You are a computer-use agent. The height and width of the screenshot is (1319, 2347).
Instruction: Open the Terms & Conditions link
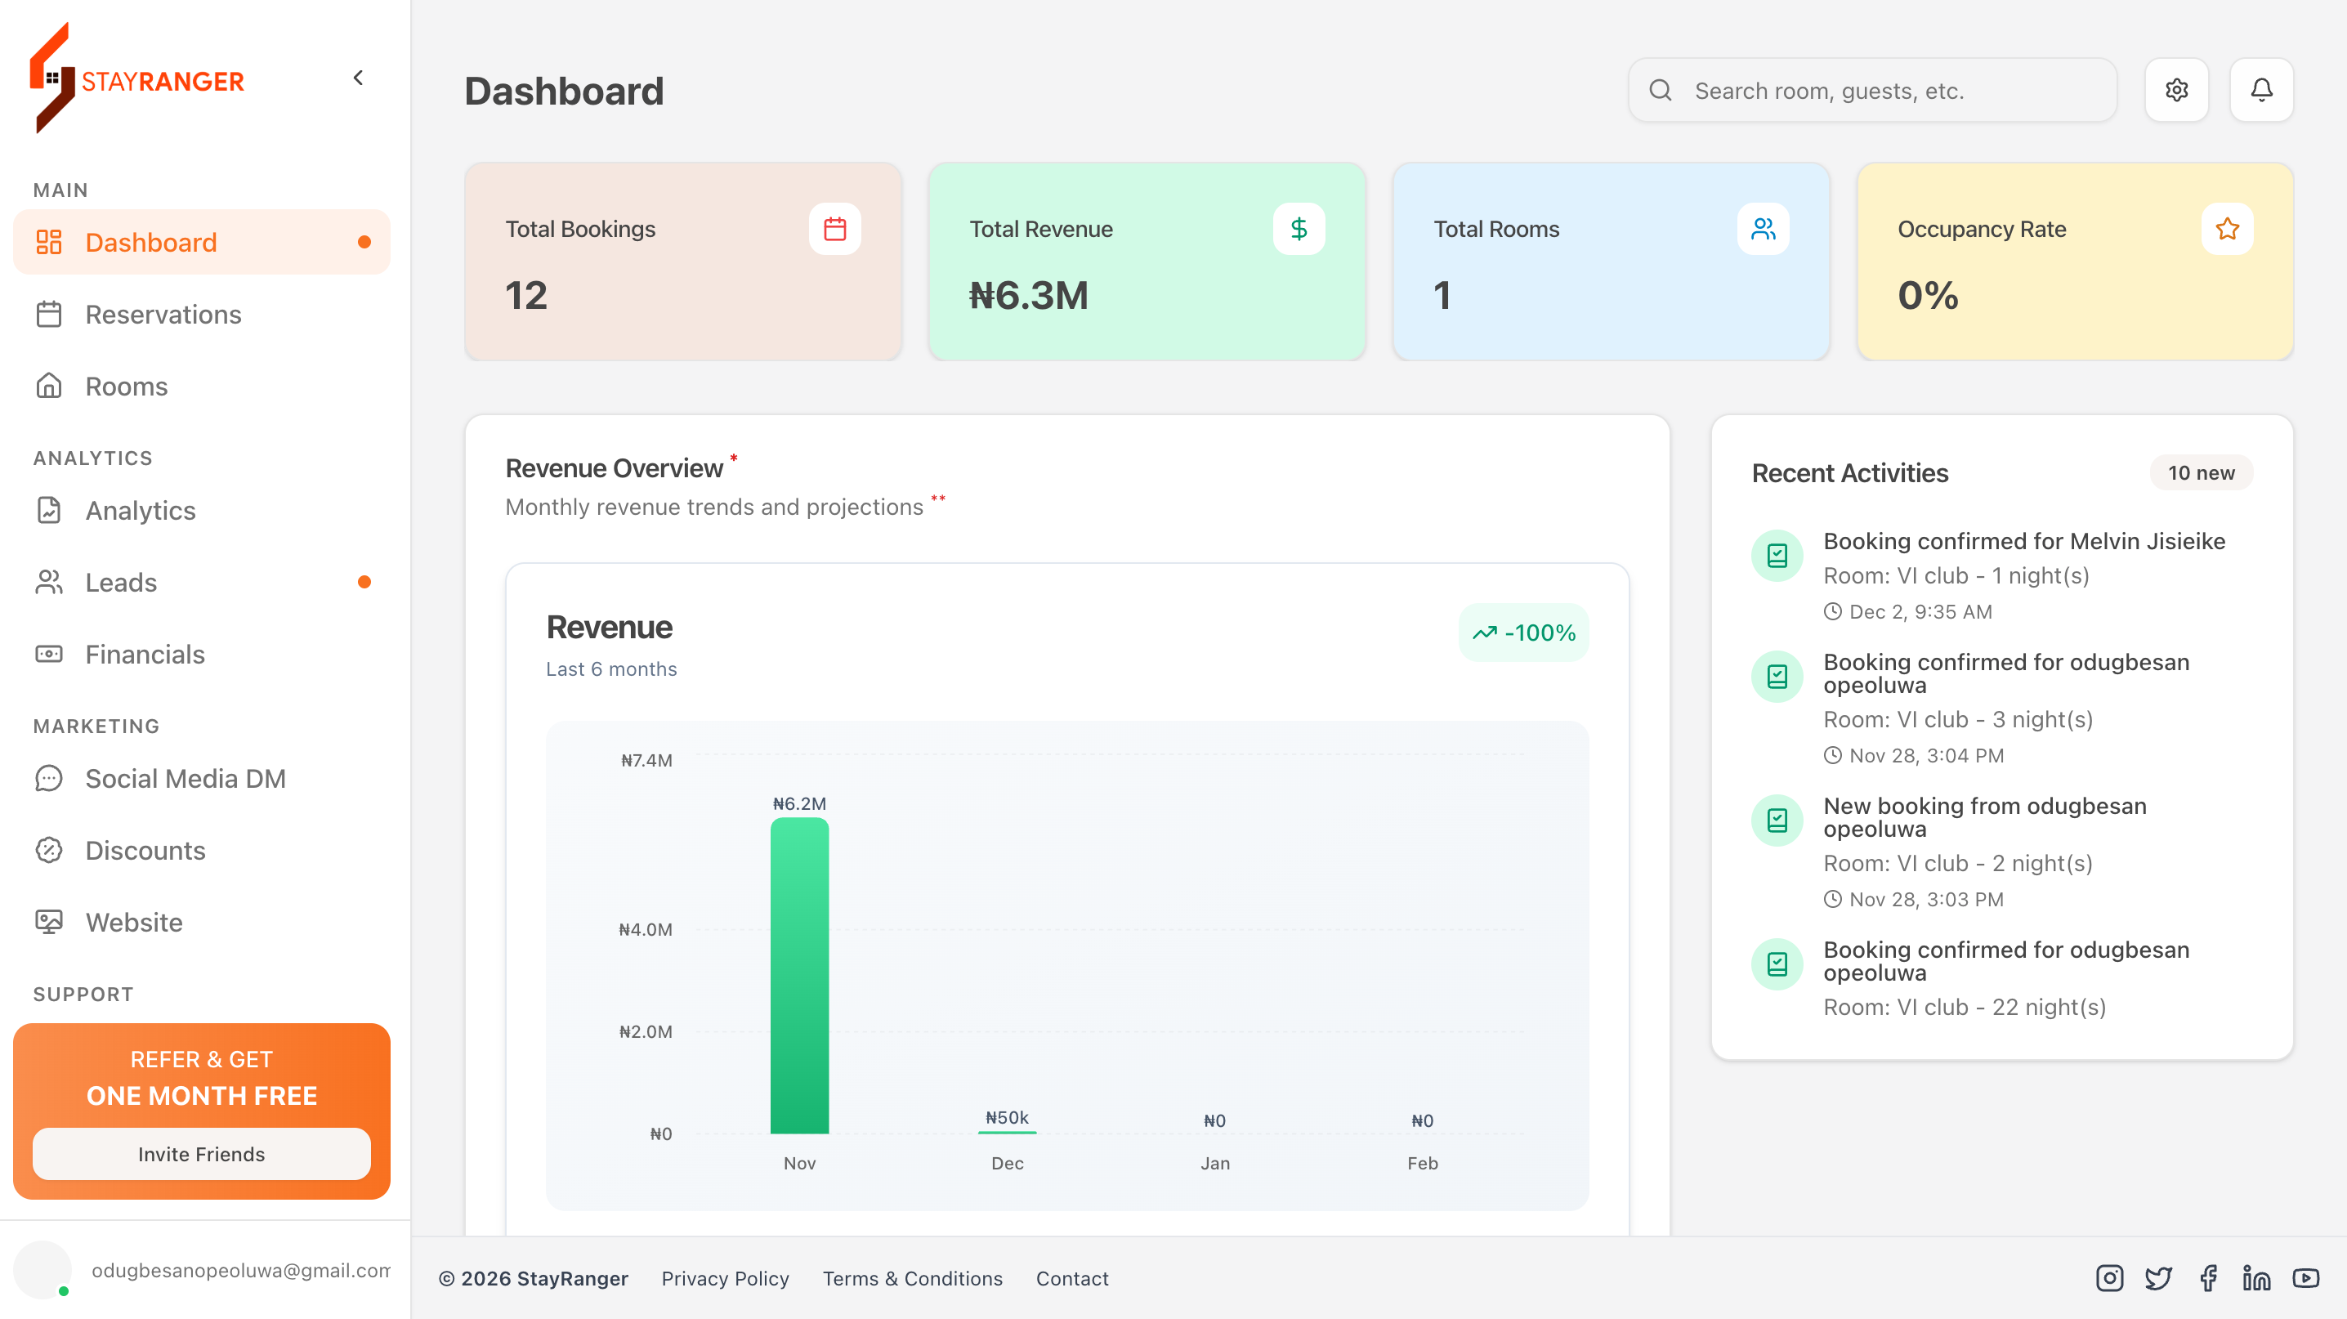point(912,1278)
